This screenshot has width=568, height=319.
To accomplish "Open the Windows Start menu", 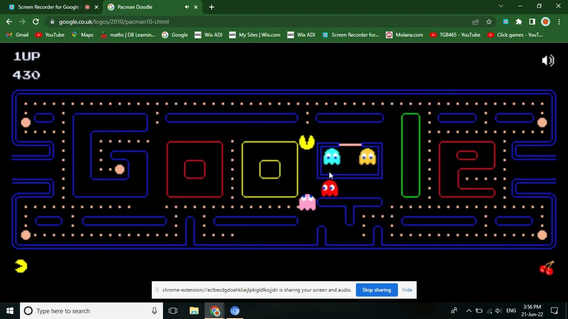I will pyautogui.click(x=10, y=311).
